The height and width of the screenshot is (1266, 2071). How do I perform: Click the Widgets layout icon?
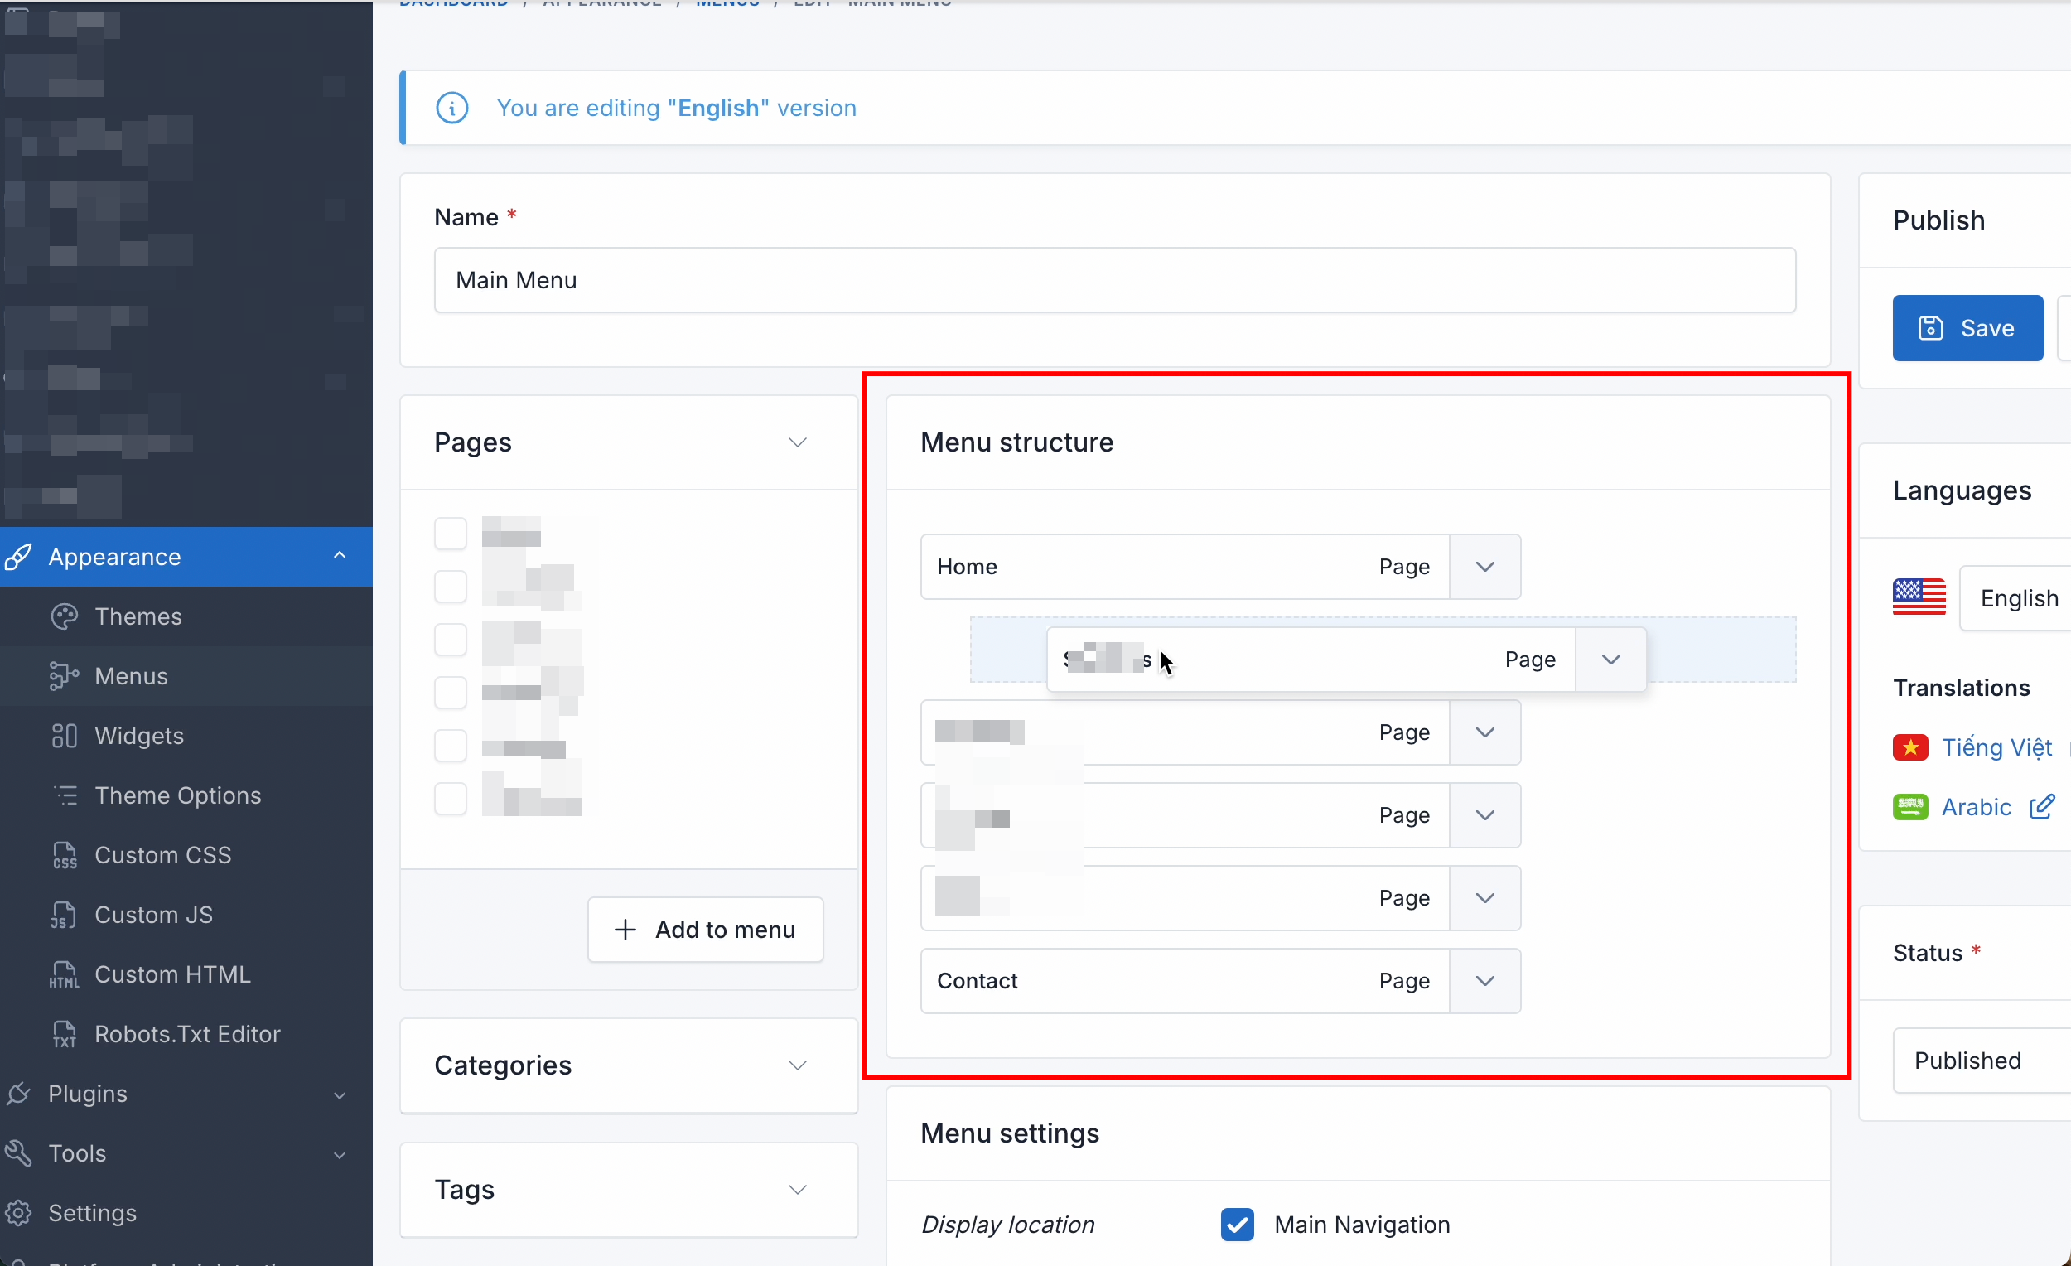[65, 736]
